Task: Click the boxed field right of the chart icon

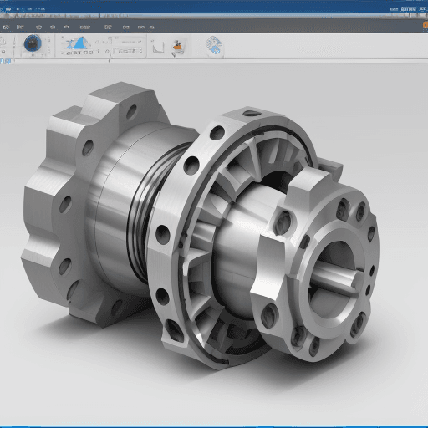Action: pyautogui.click(x=128, y=51)
